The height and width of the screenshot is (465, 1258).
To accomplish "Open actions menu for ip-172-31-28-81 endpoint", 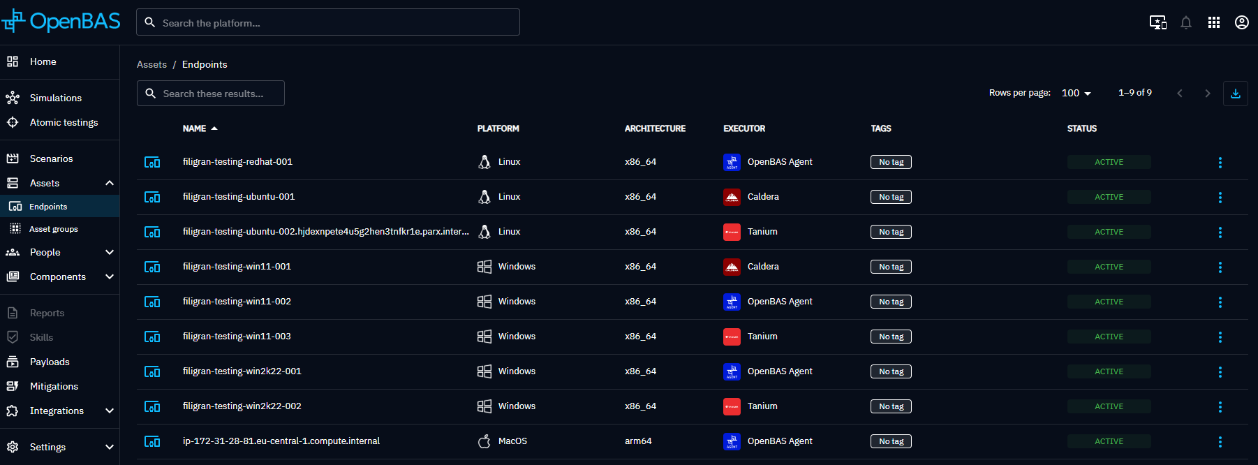I will coord(1220,442).
